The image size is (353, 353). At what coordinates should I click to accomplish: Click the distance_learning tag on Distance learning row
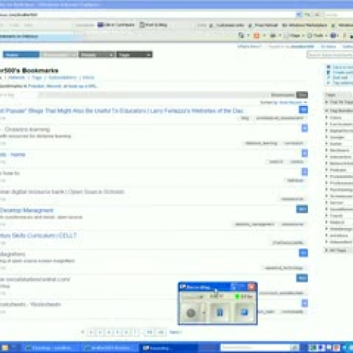point(261,143)
